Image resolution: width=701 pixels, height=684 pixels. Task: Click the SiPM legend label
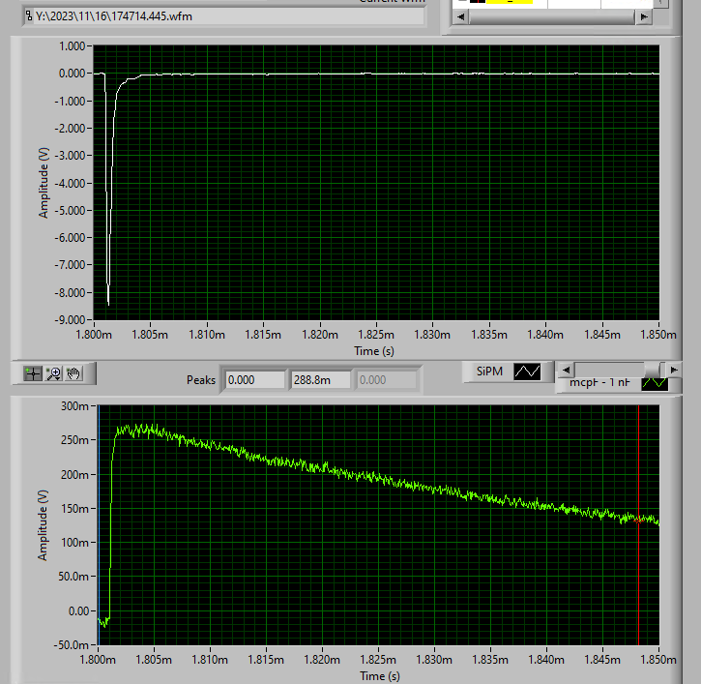tap(489, 372)
